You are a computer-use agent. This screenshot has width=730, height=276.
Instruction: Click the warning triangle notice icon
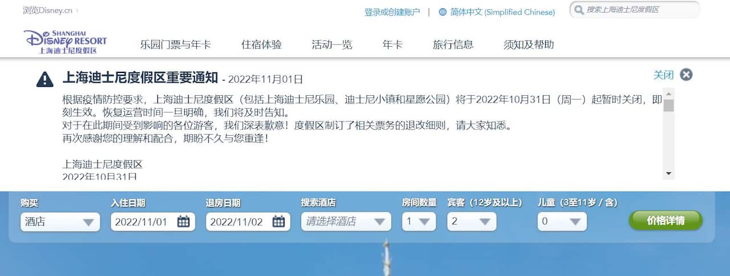click(x=44, y=79)
